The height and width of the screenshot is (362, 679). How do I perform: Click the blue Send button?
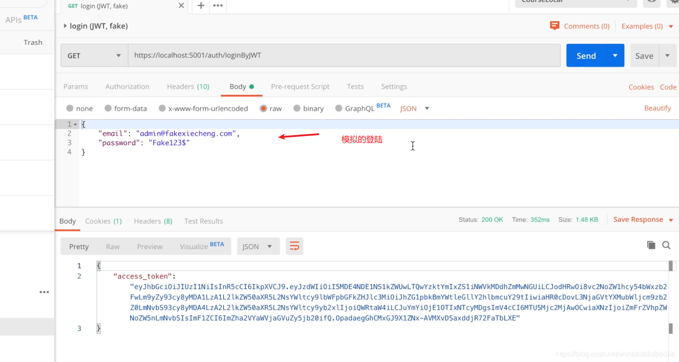pyautogui.click(x=586, y=56)
